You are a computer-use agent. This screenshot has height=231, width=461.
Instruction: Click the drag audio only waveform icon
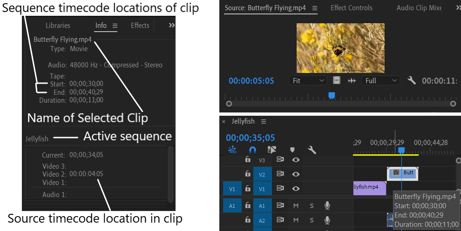click(x=352, y=81)
